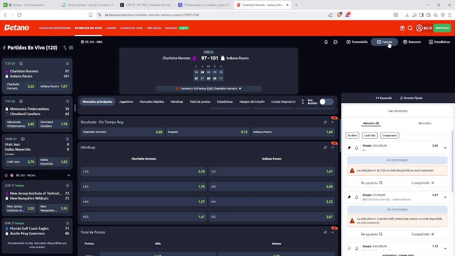
Task: Bet on Empate at 9.75
Action: coord(208,132)
